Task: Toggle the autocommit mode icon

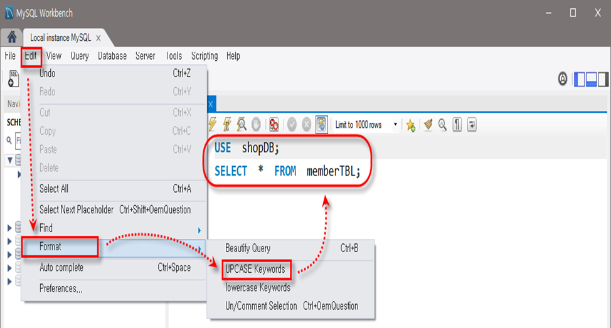Action: pos(321,125)
